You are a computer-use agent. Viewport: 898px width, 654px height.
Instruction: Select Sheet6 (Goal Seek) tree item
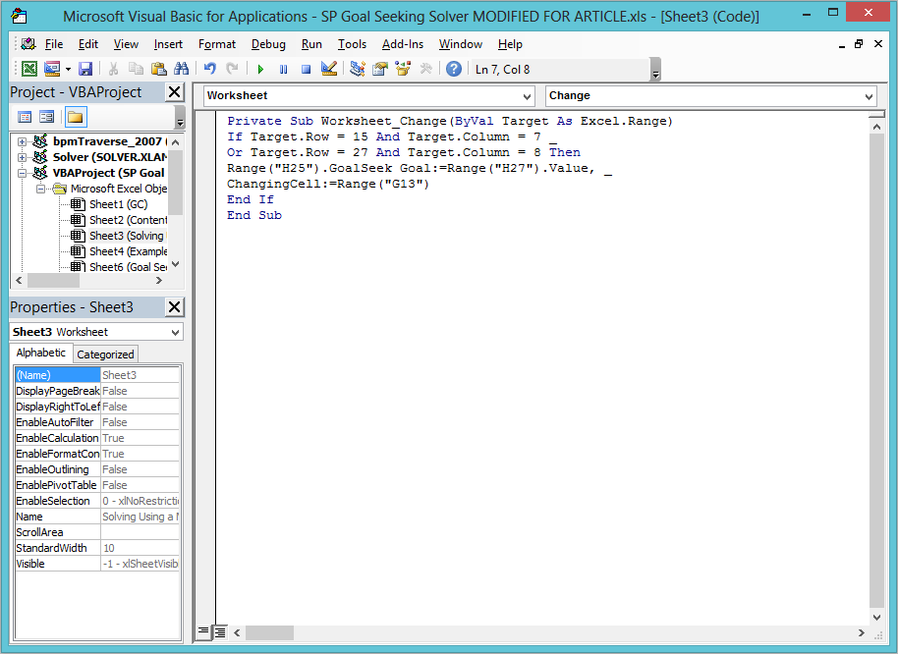click(x=128, y=267)
